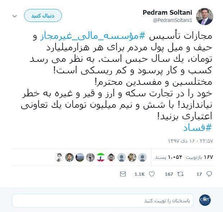Open the Iran flag liker avatar
Screen dimensions: 223x212
(x=101, y=157)
